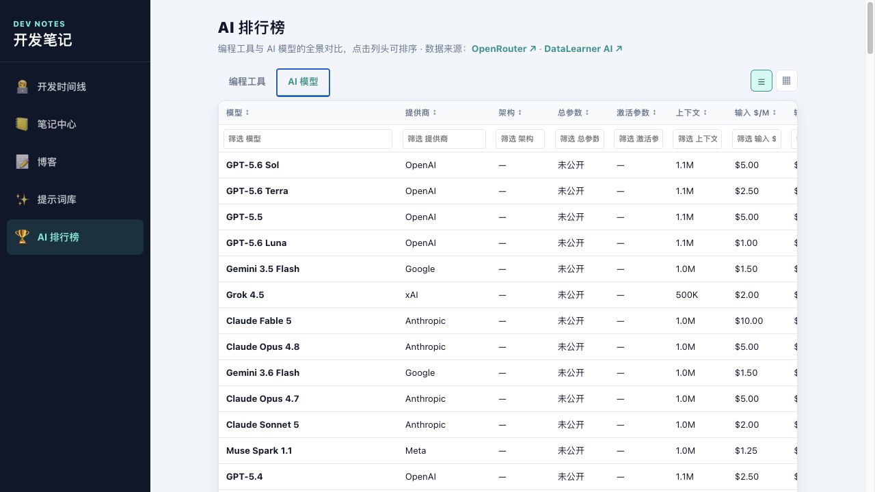
Task: Open the OpenRouter data source link
Action: (504, 49)
